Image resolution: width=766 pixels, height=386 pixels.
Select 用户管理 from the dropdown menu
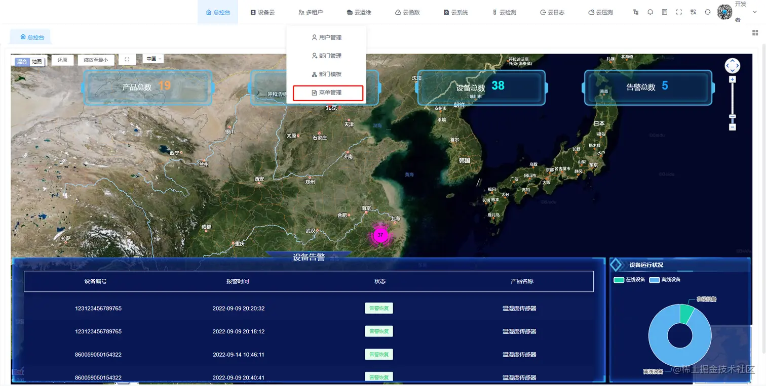(x=326, y=37)
